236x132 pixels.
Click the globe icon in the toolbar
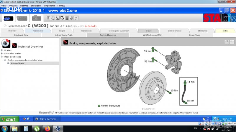72,18
